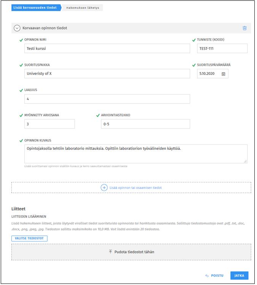
Task: Focus the Myönnetty arvosana field
Action: 49,124
